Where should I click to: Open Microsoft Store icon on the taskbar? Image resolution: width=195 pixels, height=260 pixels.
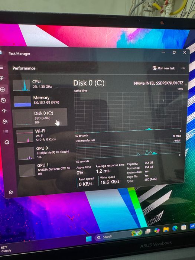(183, 227)
